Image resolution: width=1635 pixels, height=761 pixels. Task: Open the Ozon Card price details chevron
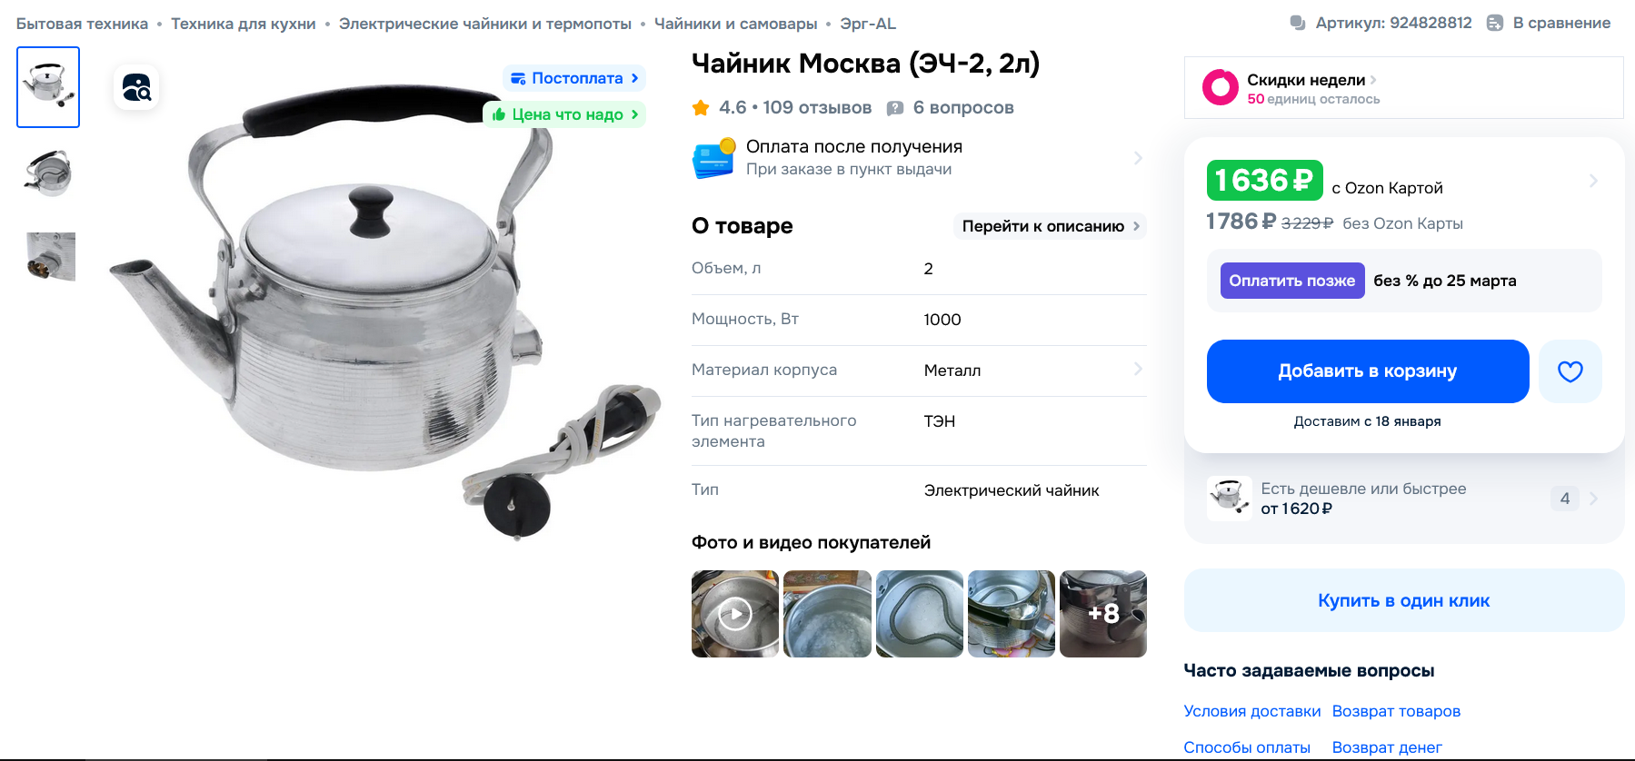(1593, 181)
